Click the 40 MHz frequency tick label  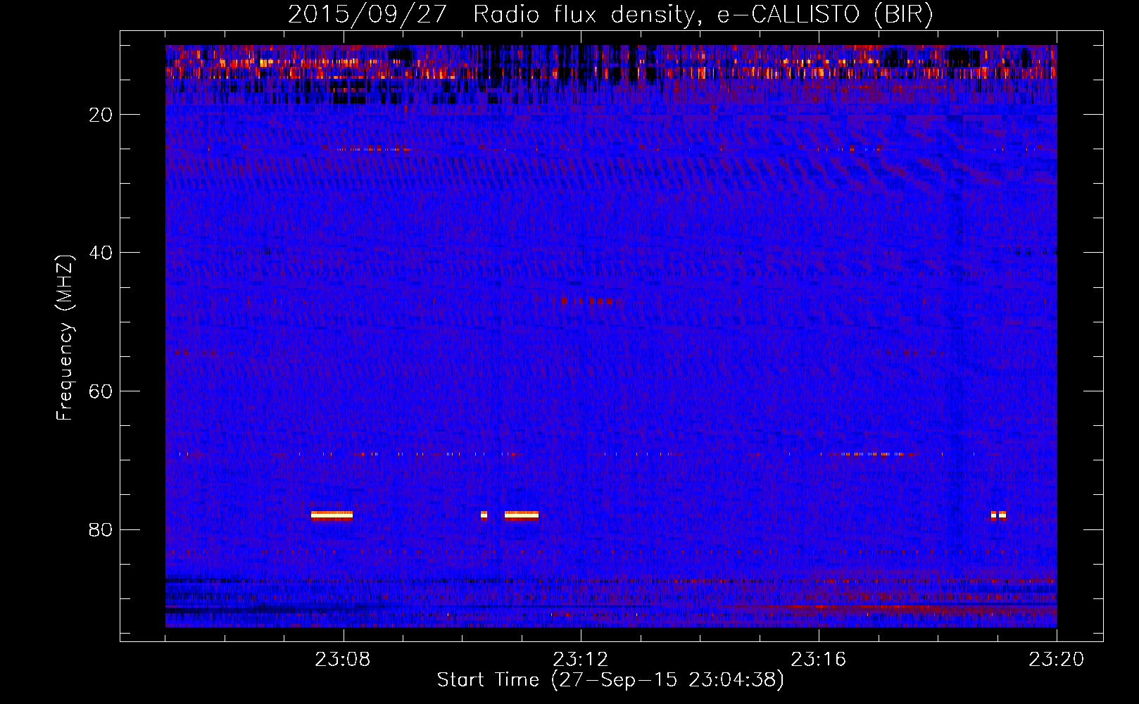click(x=101, y=253)
